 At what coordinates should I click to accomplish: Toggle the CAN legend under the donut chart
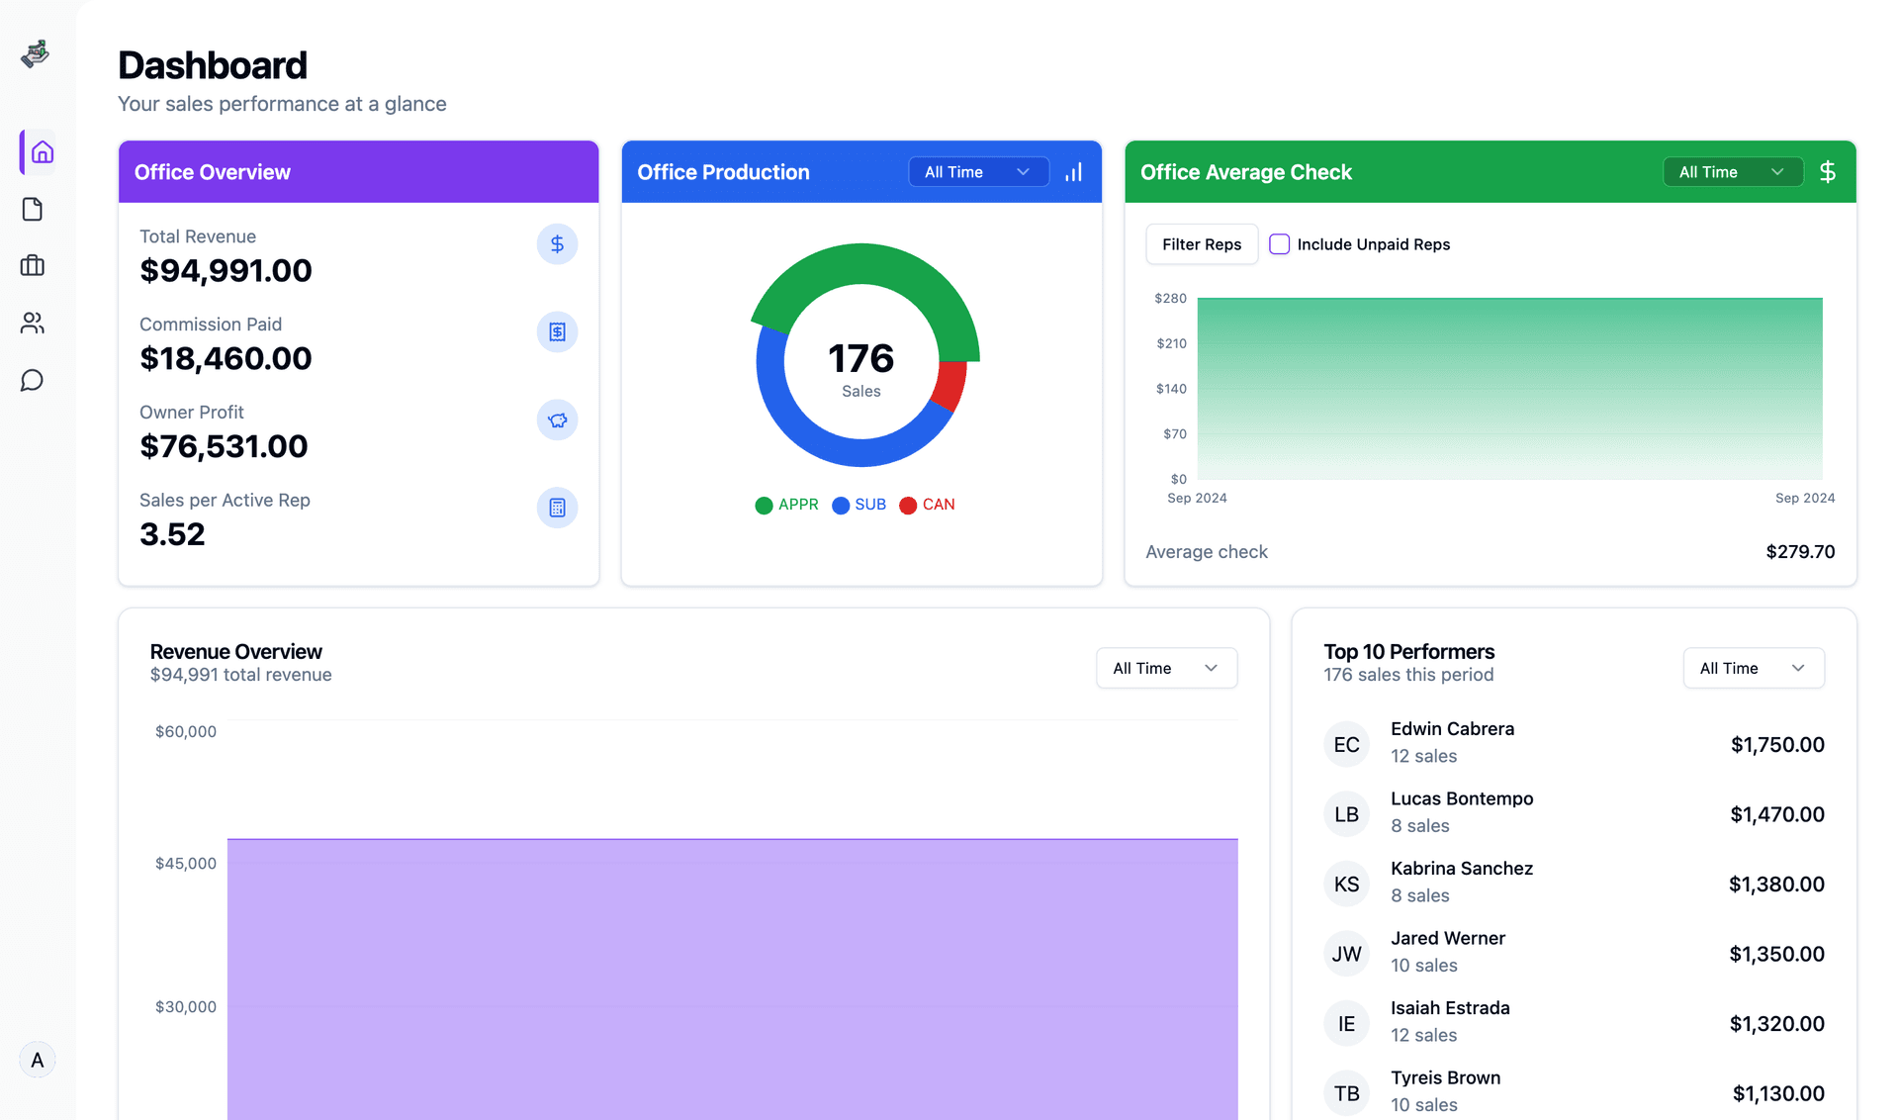tap(928, 505)
